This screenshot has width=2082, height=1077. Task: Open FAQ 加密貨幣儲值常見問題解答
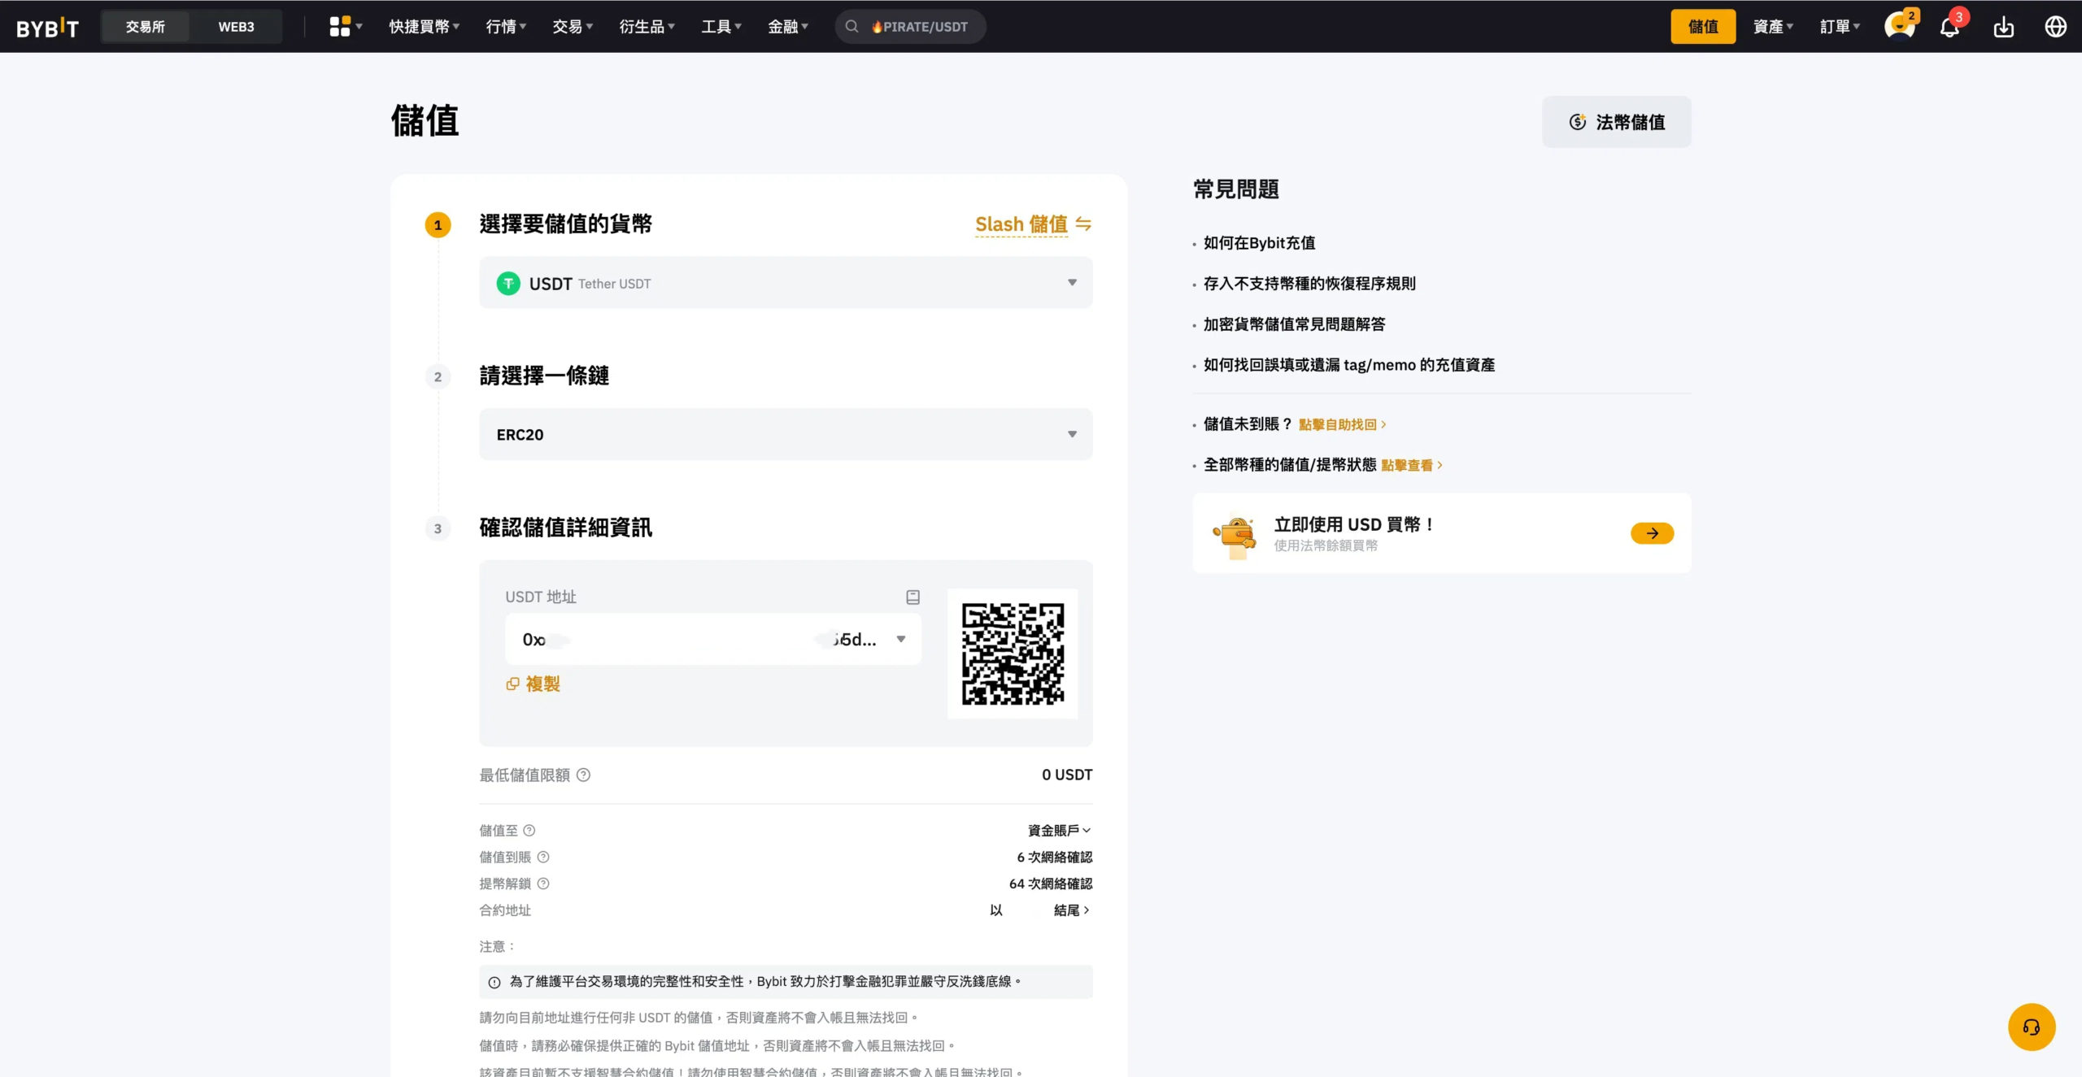coord(1294,324)
